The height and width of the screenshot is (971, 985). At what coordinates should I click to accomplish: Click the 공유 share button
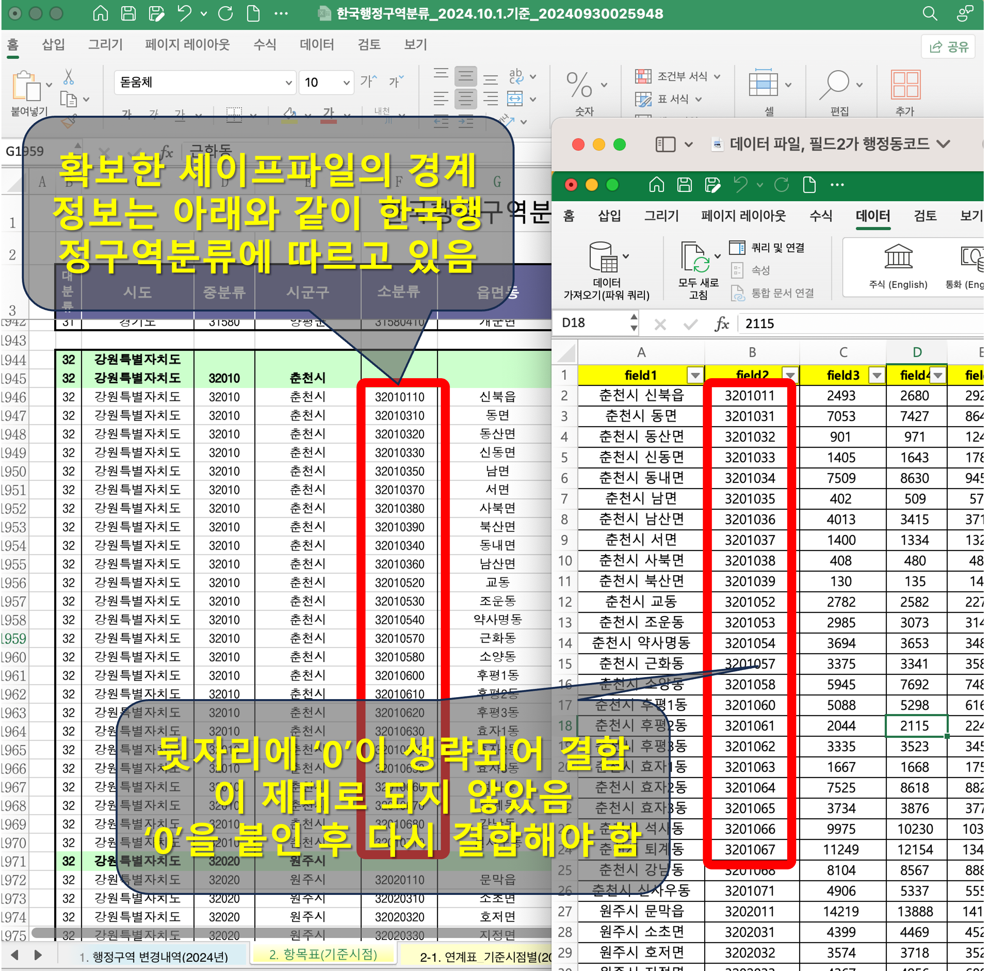(x=948, y=47)
